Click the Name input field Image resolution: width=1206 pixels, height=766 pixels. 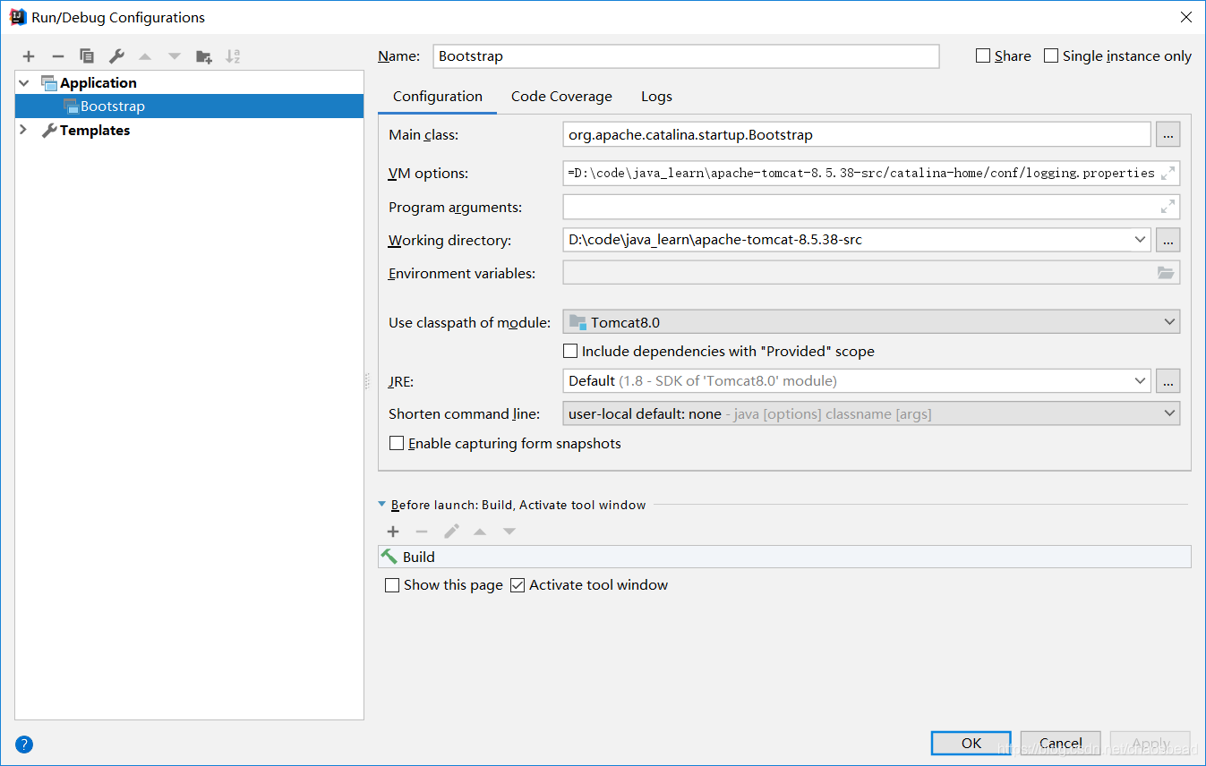pyautogui.click(x=686, y=56)
